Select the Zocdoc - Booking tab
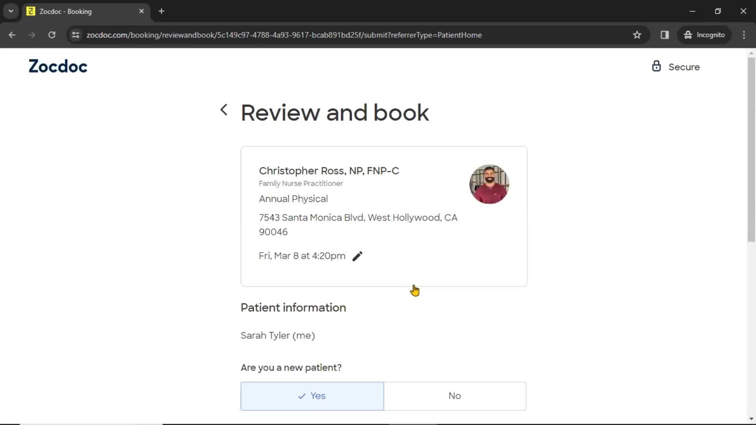The height and width of the screenshot is (425, 756). (86, 11)
